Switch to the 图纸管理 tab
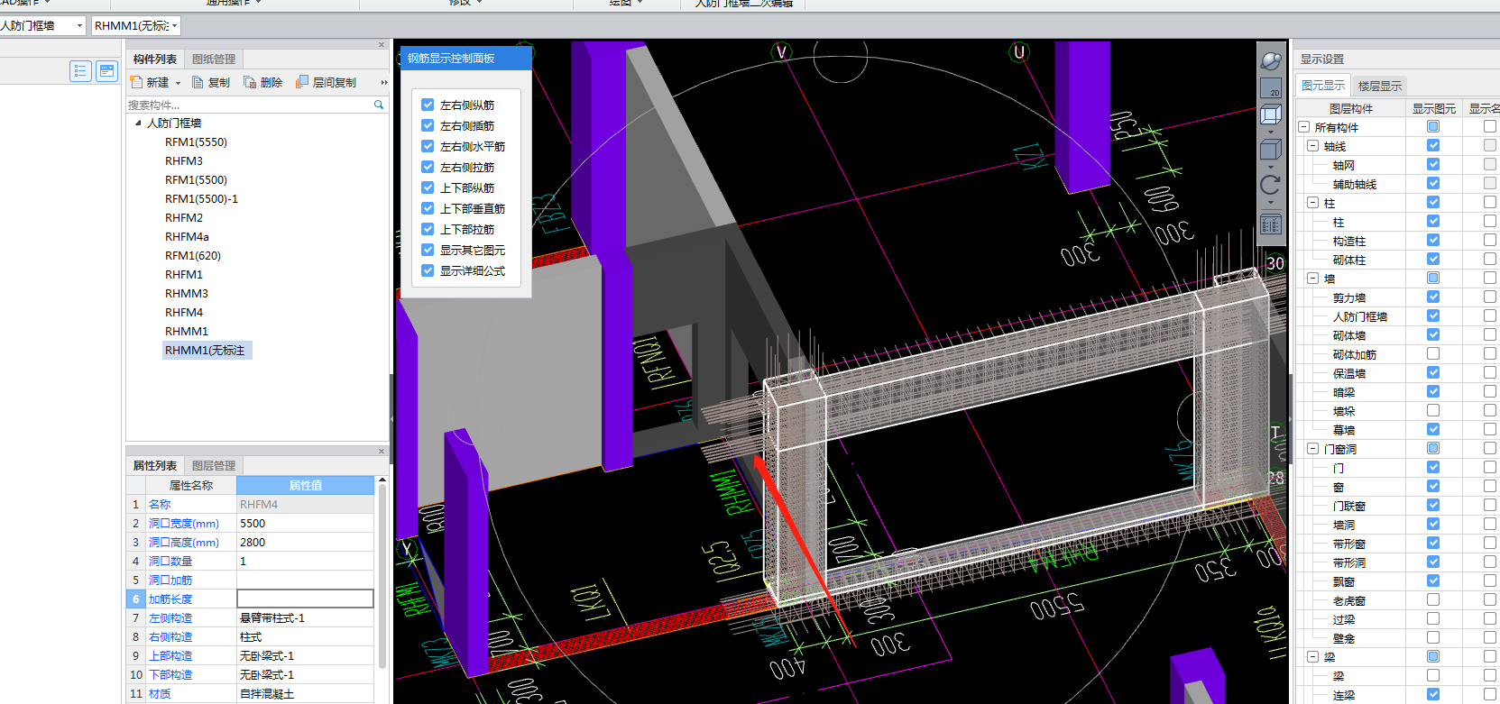The image size is (1500, 704). pos(214,59)
